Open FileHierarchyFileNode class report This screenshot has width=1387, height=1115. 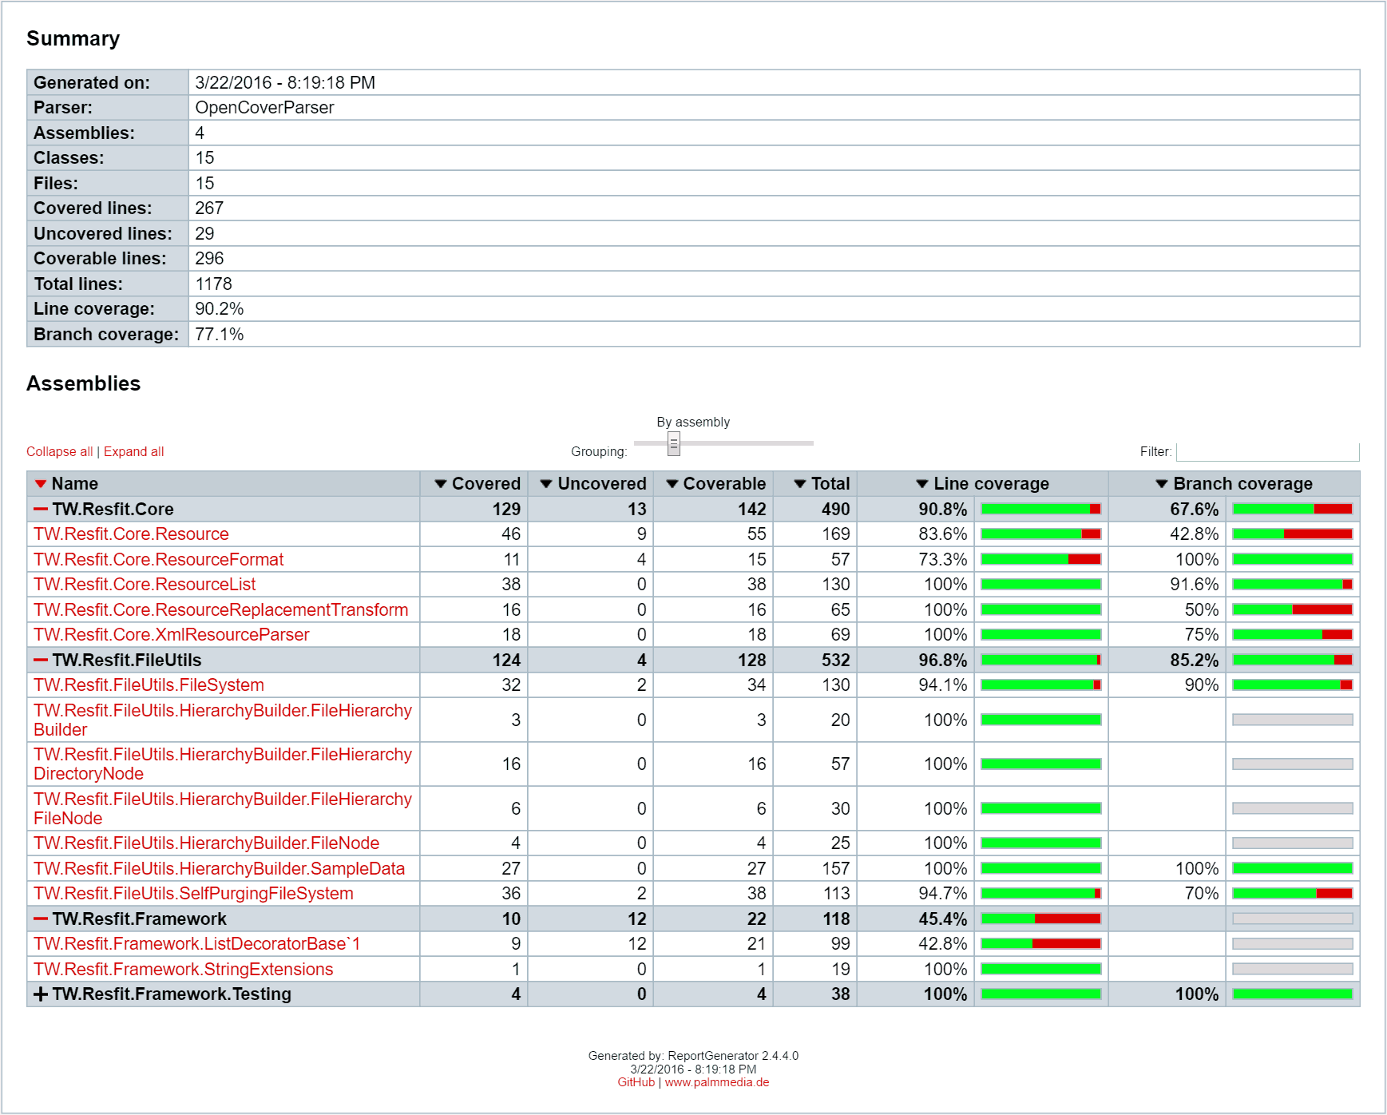pyautogui.click(x=223, y=809)
